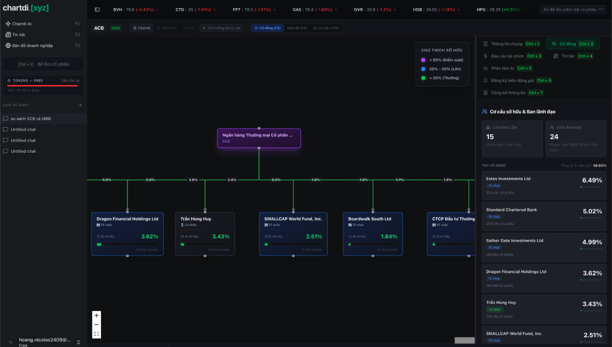The width and height of the screenshot is (612, 347).
Task: Open the account menu chevron beside hoang.nicolas2409
Action: pos(79,342)
